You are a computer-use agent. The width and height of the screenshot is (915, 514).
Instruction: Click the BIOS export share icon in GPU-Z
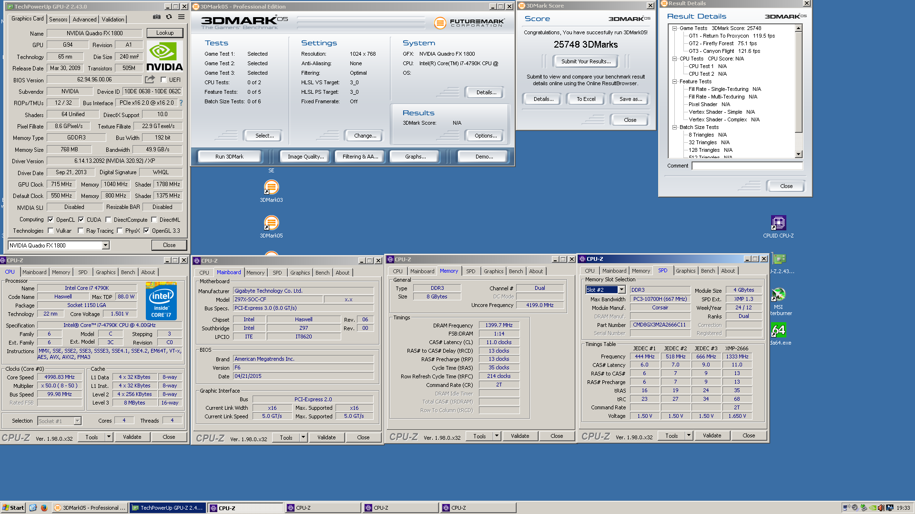point(150,79)
